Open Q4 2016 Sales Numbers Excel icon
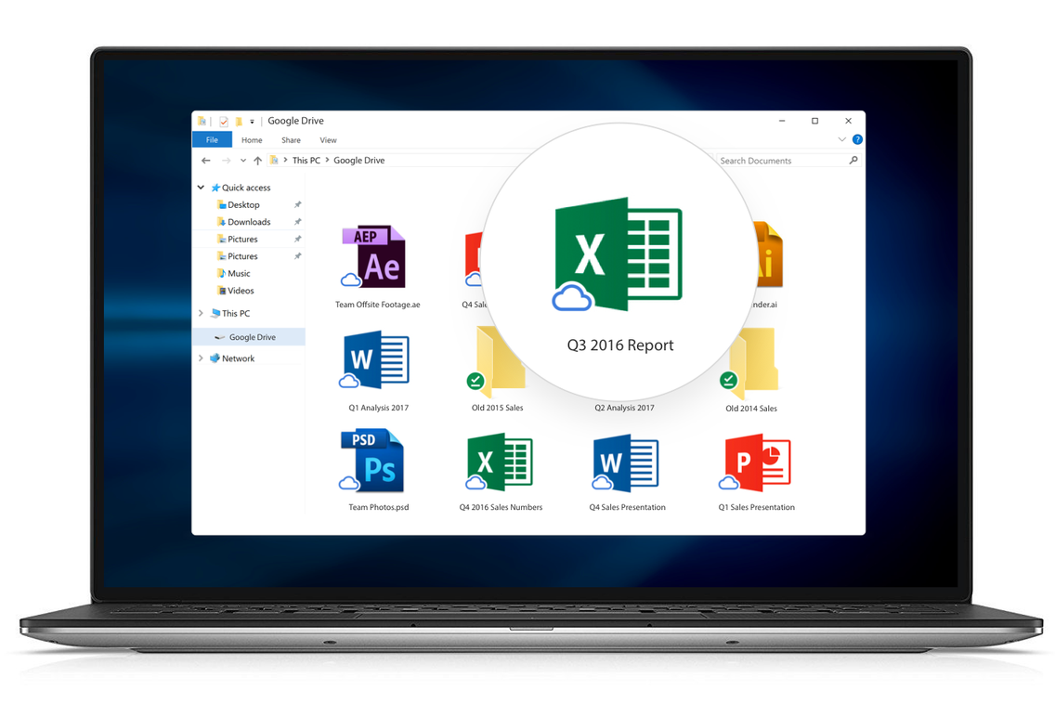The width and height of the screenshot is (1055, 703). (500, 462)
